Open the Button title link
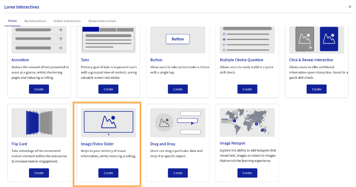The image size is (356, 187). 156,60
